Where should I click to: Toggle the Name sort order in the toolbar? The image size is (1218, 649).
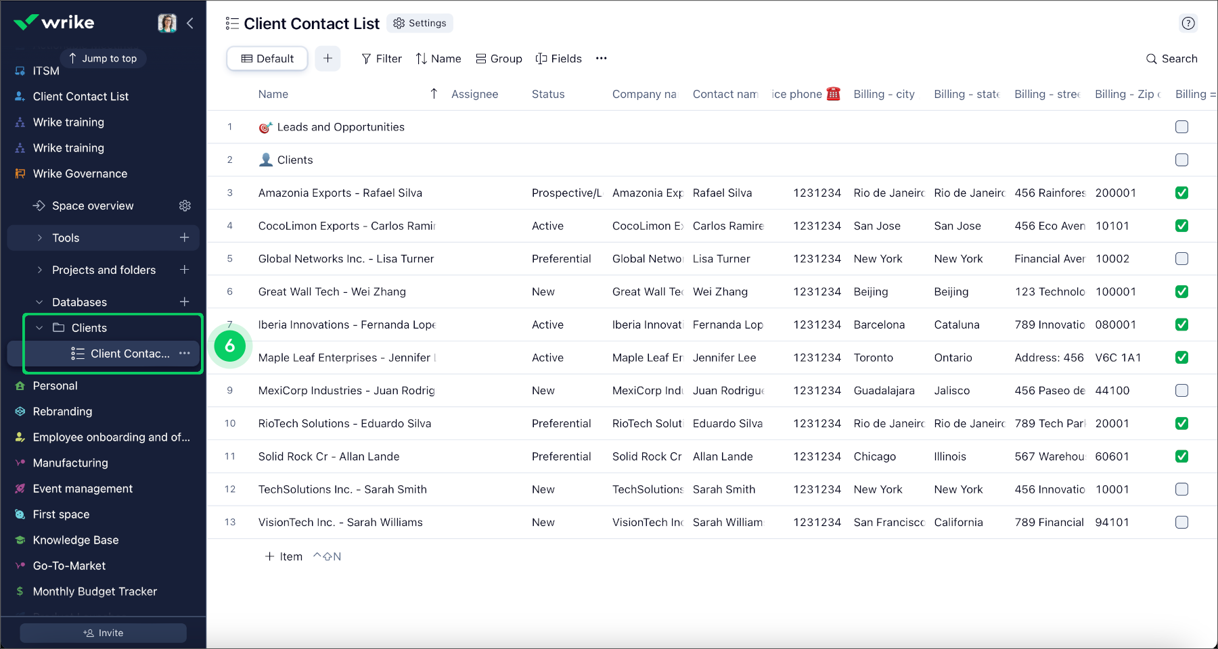pyautogui.click(x=438, y=58)
